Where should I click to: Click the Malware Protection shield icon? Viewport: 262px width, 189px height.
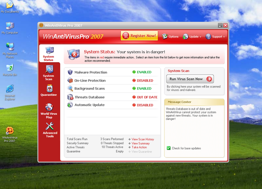point(70,72)
